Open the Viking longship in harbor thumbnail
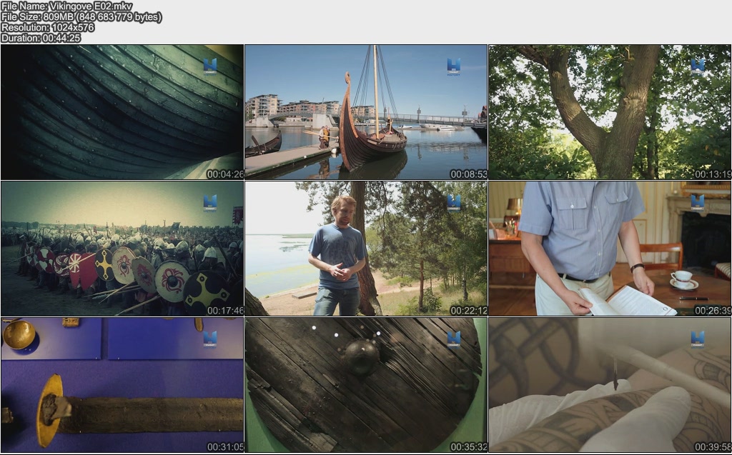The image size is (732, 455). (366, 112)
